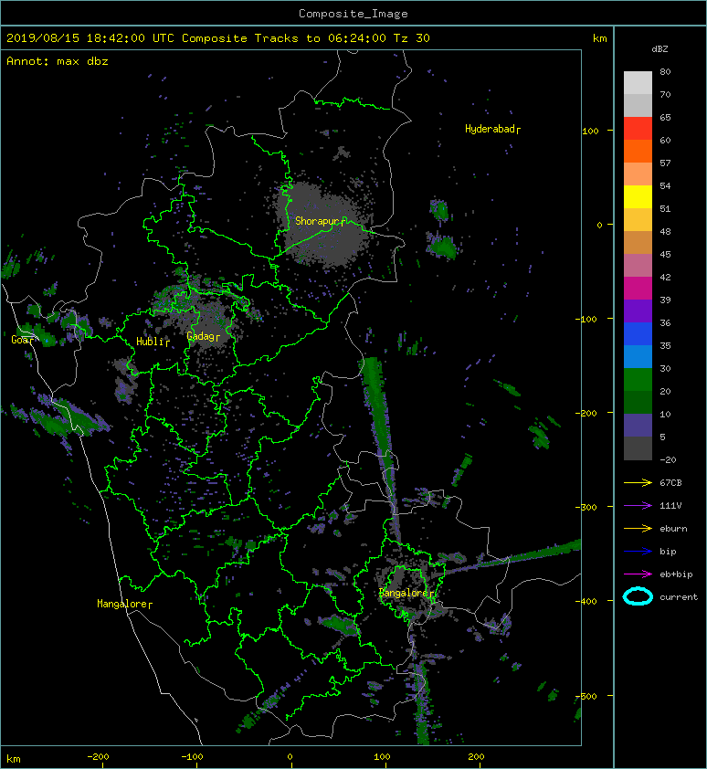Click the Bangalore city label
The image size is (707, 769).
(406, 593)
